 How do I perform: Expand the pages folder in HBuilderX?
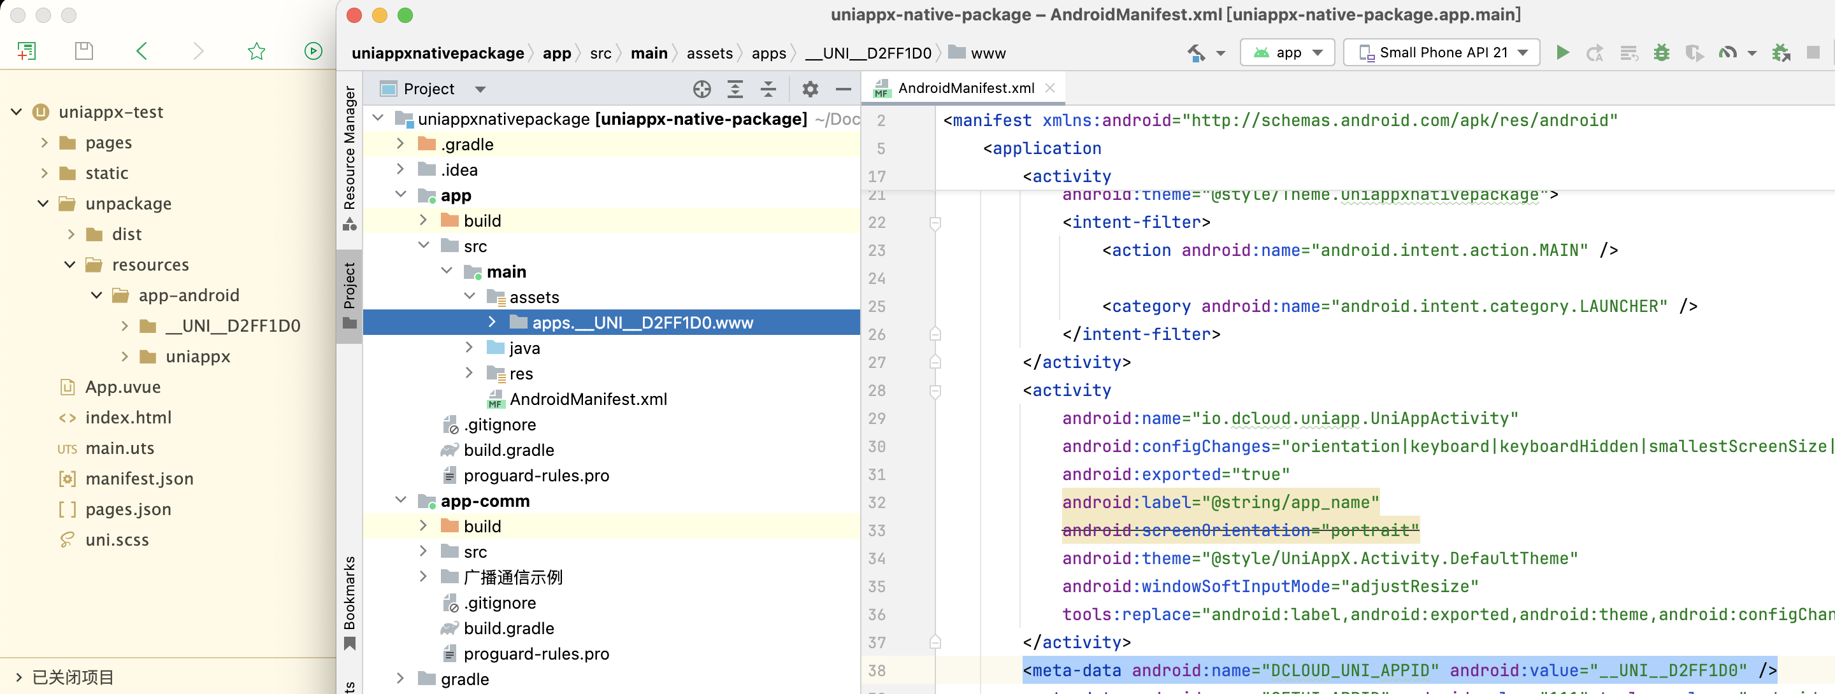(44, 143)
